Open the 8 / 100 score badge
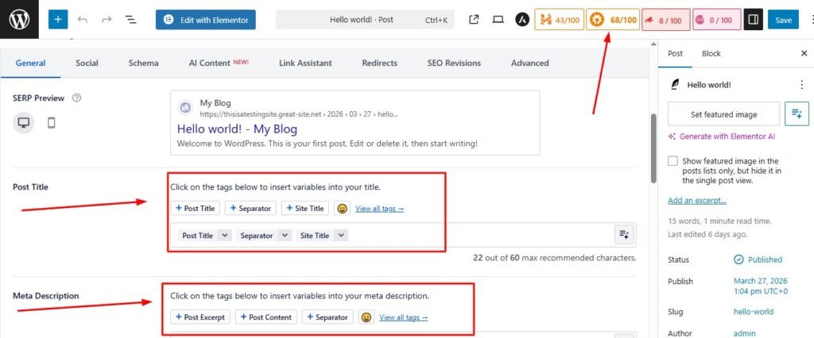The width and height of the screenshot is (814, 338). (665, 20)
